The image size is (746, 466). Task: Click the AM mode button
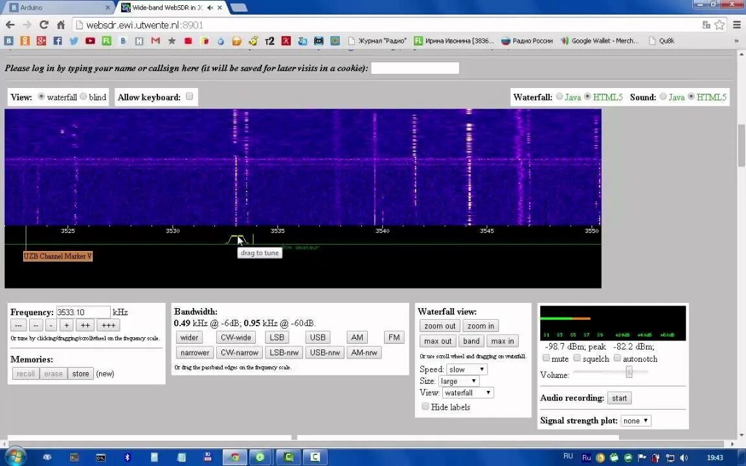tap(357, 337)
